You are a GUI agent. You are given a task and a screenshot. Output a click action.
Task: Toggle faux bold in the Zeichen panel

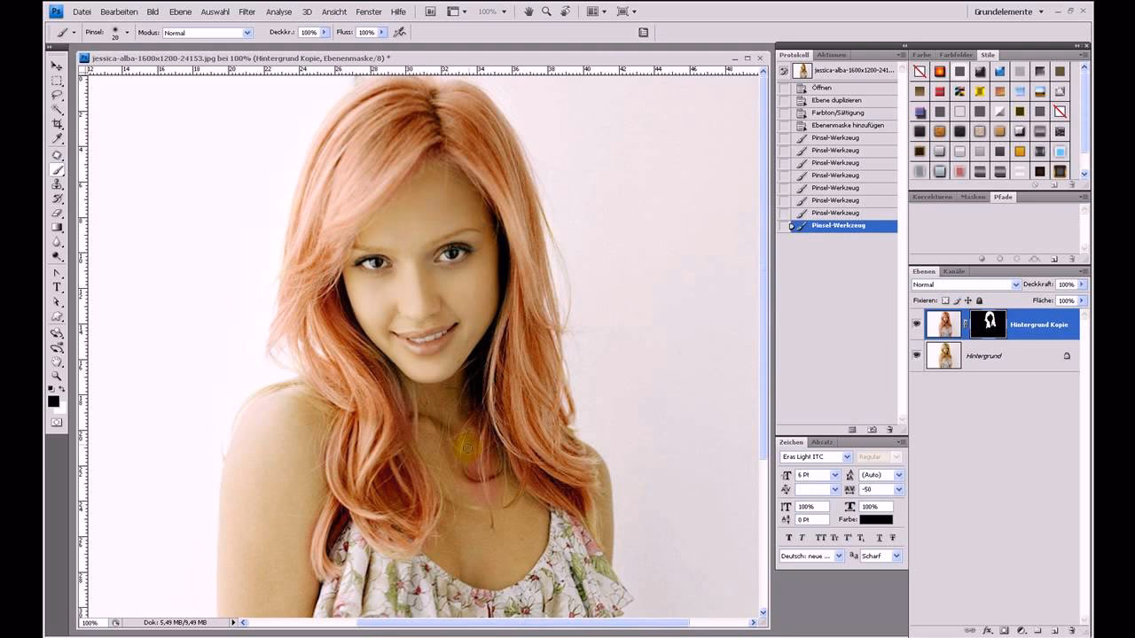(x=789, y=537)
